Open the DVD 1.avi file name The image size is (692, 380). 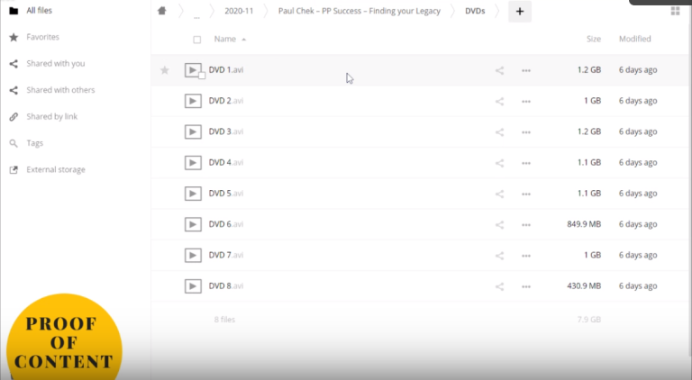(226, 69)
